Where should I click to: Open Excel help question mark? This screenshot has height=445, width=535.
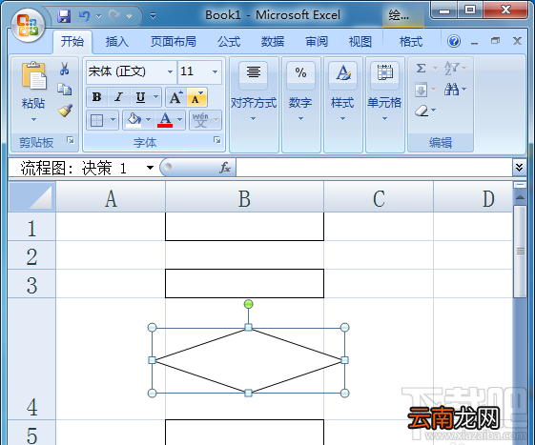[x=454, y=41]
